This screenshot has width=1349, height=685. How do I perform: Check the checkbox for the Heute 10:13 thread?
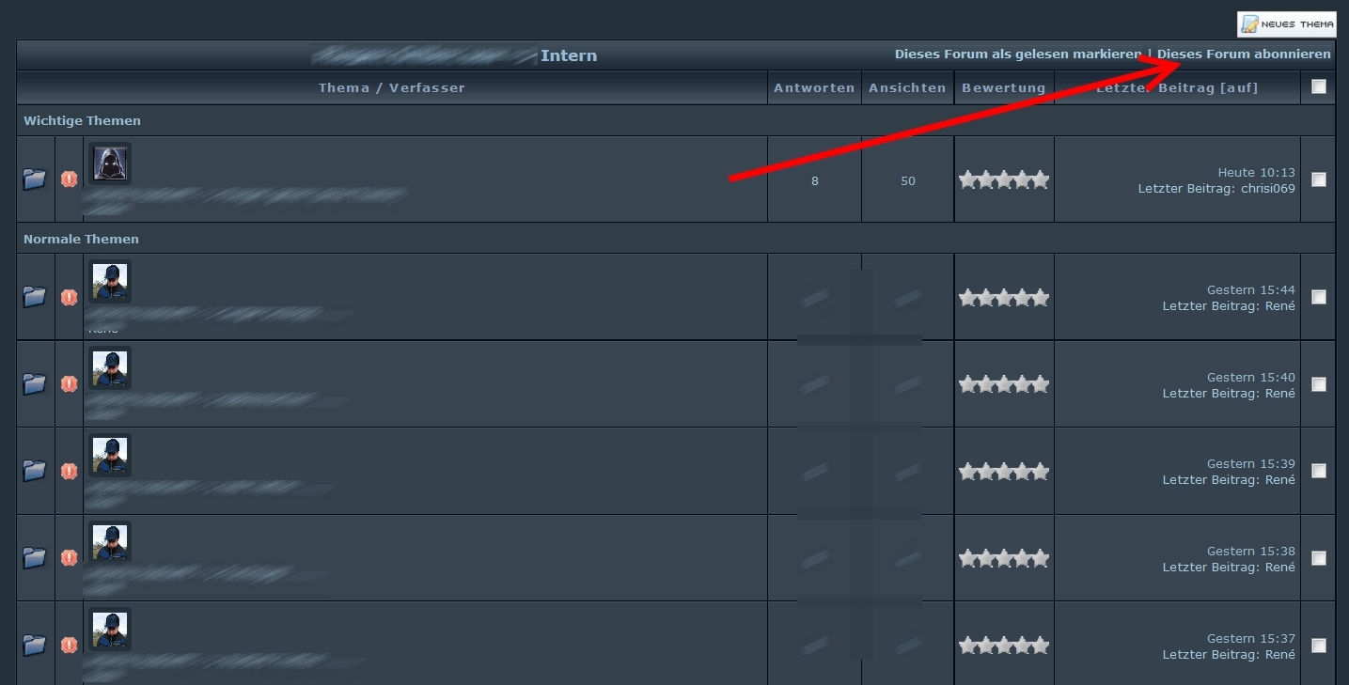click(x=1319, y=179)
